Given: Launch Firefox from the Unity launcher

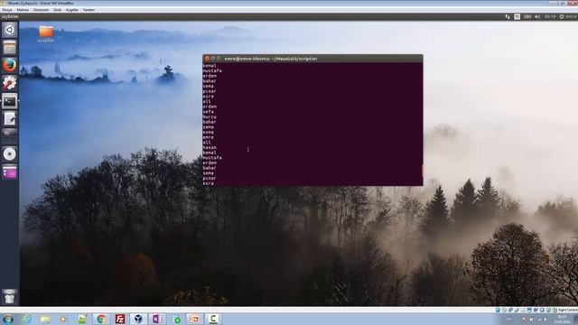Looking at the screenshot, I should click(x=10, y=65).
